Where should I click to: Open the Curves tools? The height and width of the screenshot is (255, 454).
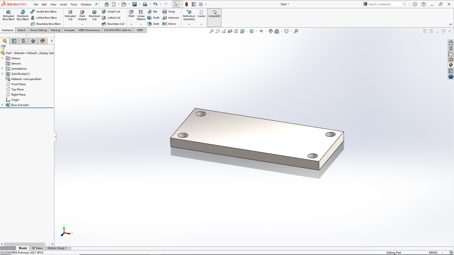pos(201,14)
